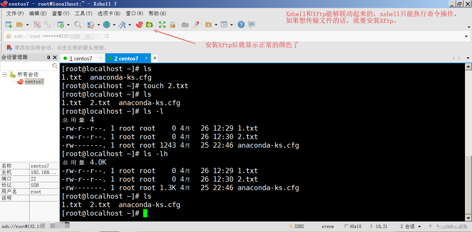Click the new folder plus toolbar icon
The image size is (472, 232).
pos(208,25)
